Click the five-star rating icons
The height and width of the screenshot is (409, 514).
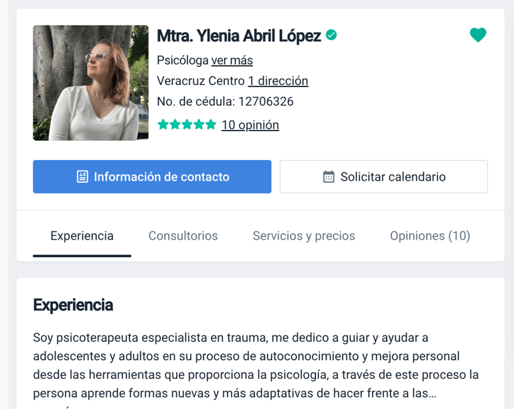[x=187, y=125]
